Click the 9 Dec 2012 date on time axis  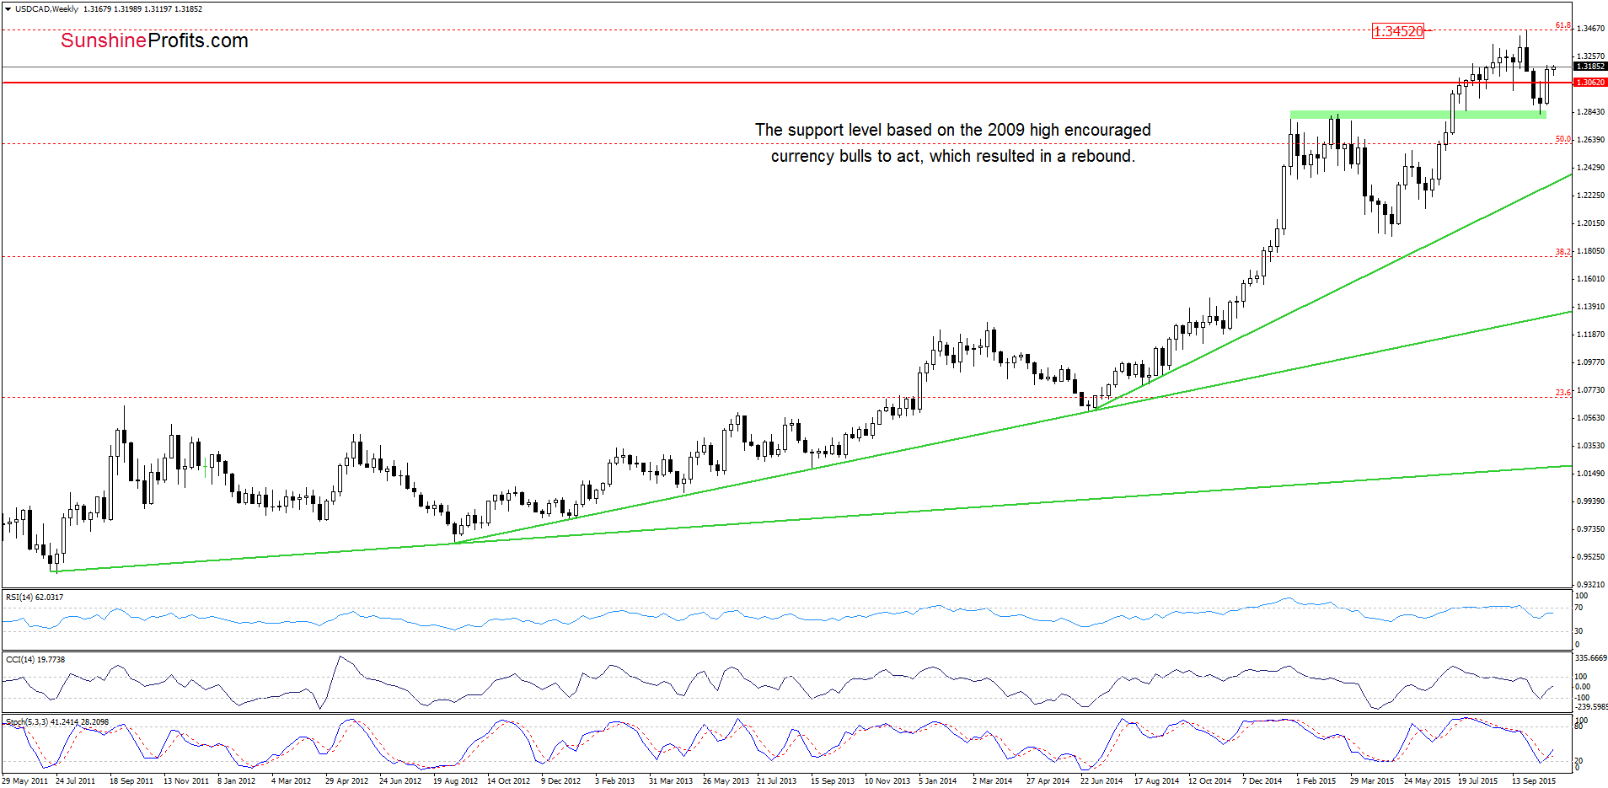[561, 780]
